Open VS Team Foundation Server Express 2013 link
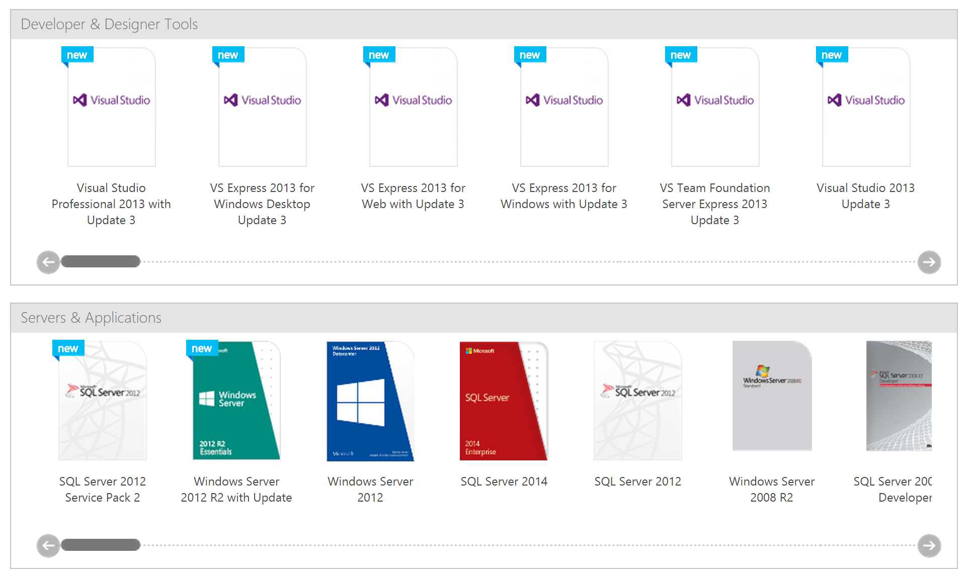 (x=715, y=204)
